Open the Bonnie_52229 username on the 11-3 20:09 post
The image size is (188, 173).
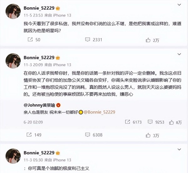39,58
